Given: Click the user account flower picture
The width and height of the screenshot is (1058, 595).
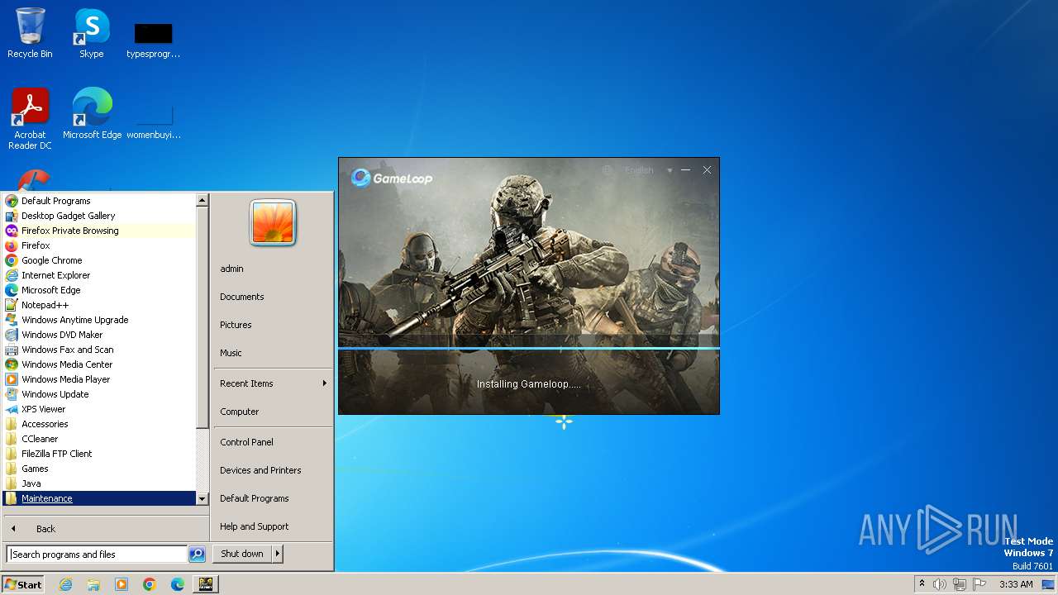Looking at the screenshot, I should tap(273, 223).
